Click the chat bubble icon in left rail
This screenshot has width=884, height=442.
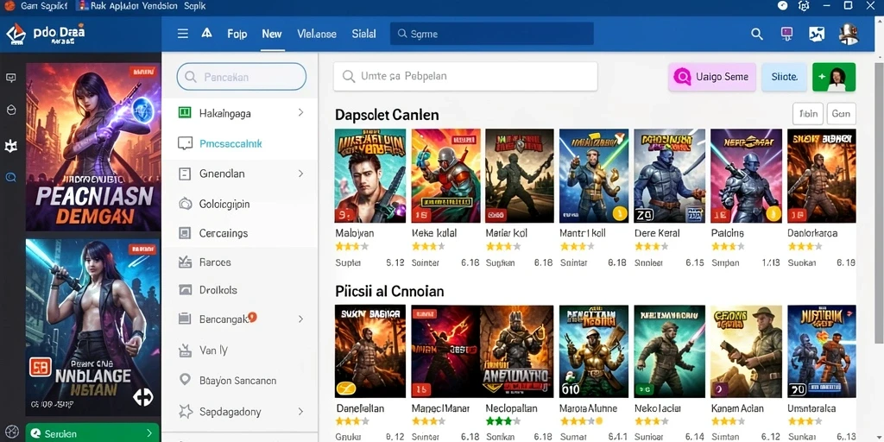coord(10,78)
